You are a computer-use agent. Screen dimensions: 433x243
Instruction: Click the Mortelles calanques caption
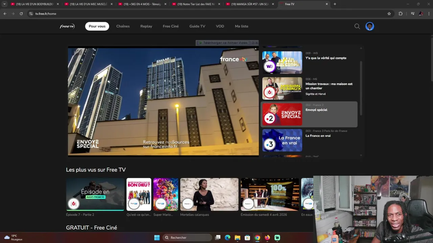click(195, 215)
